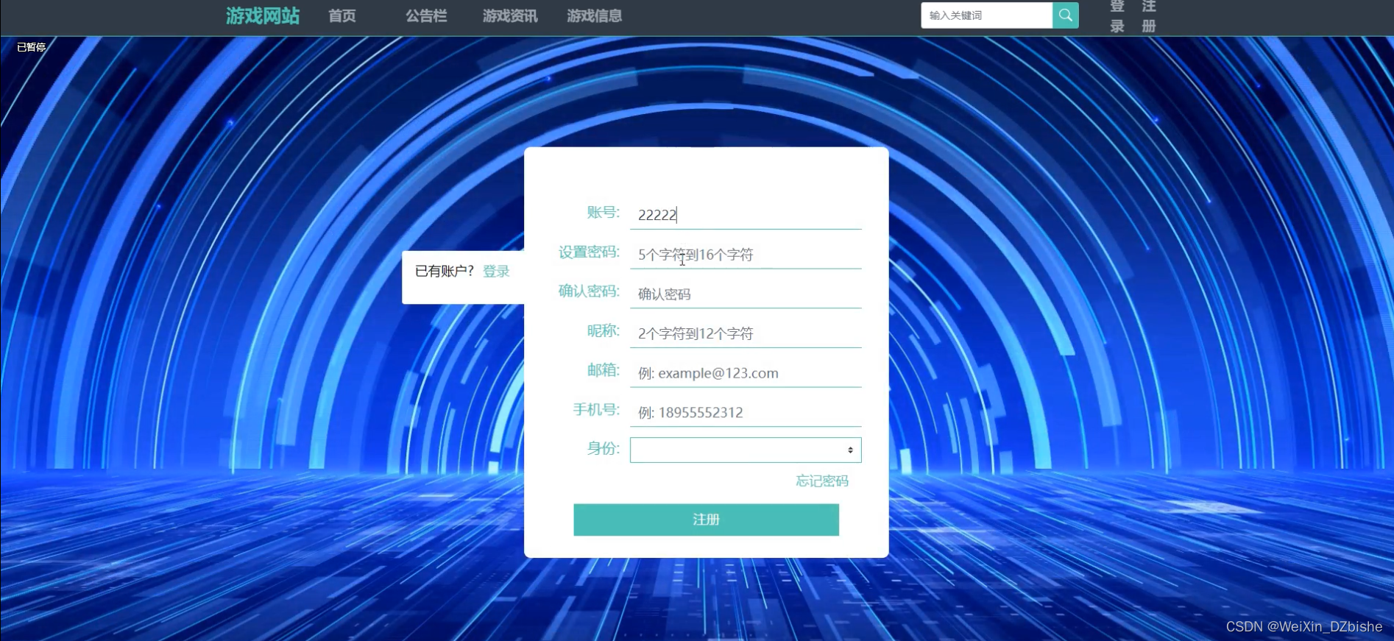1394x641 pixels.
Task: Click the 手机号 input field
Action: (x=746, y=412)
